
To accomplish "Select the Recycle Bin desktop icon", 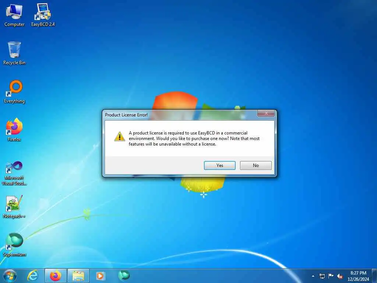I will (14, 53).
